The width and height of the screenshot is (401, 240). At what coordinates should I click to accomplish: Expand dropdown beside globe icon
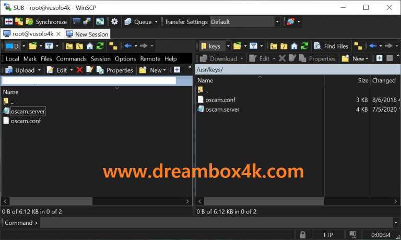299,22
